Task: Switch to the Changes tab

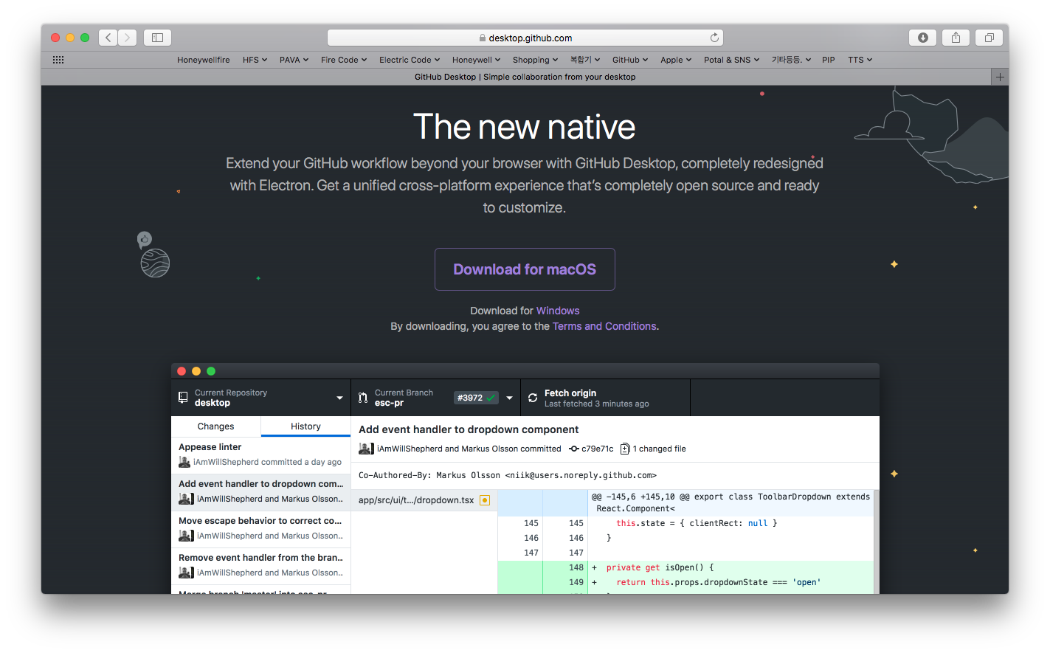Action: tap(215, 426)
